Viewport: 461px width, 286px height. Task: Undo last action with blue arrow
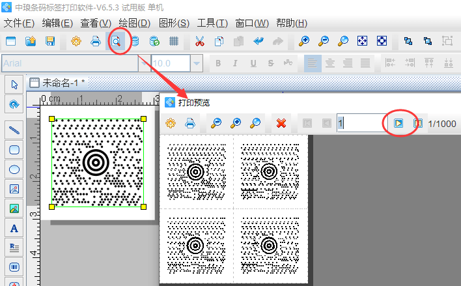pos(258,41)
